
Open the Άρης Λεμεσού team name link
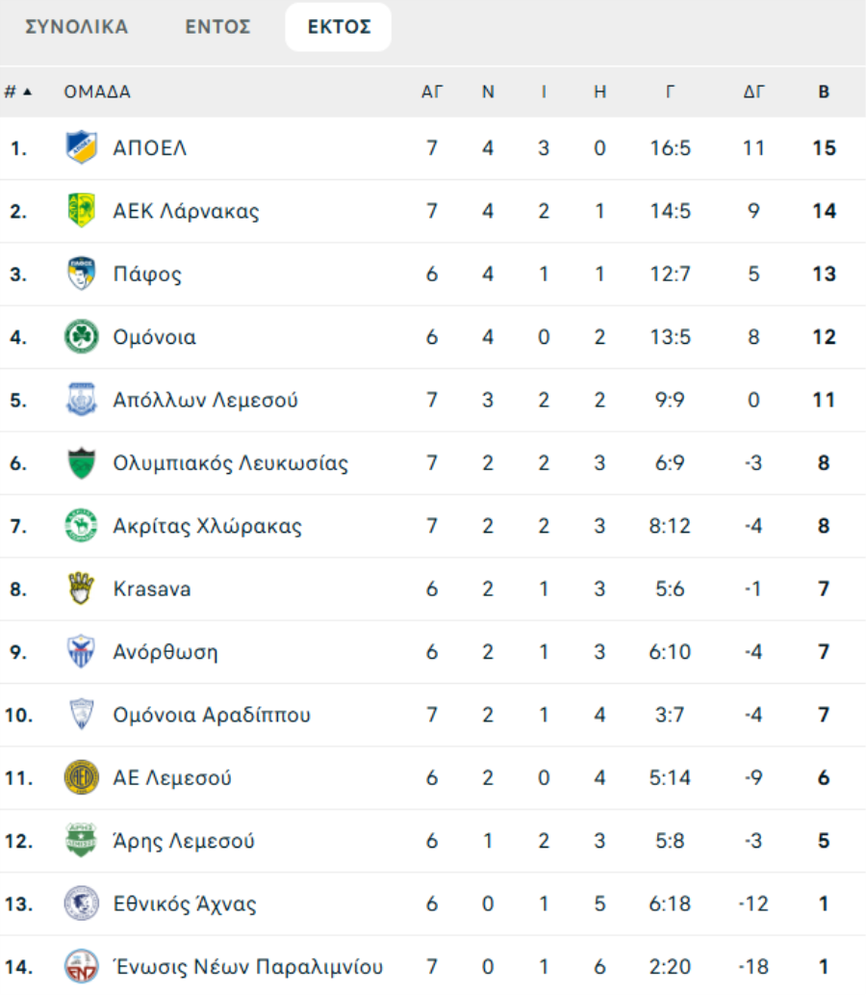click(184, 841)
